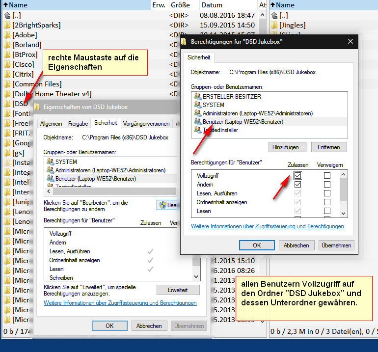Select Benutzer (Laptop-WE52\Benutzer) in Berechtigungen list
Image resolution: width=378 pixels, height=352 pixels.
tap(243, 122)
